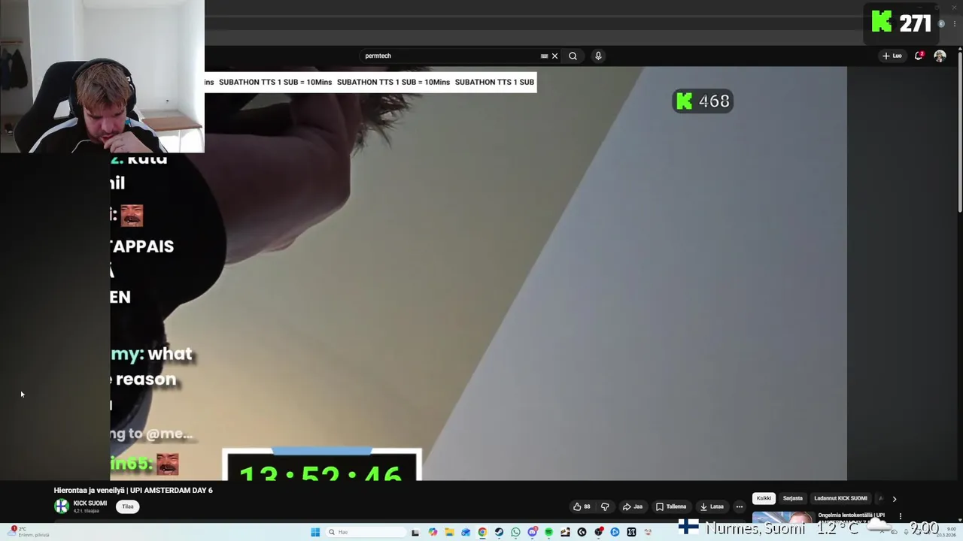Click the Lataa download button

pyautogui.click(x=712, y=506)
